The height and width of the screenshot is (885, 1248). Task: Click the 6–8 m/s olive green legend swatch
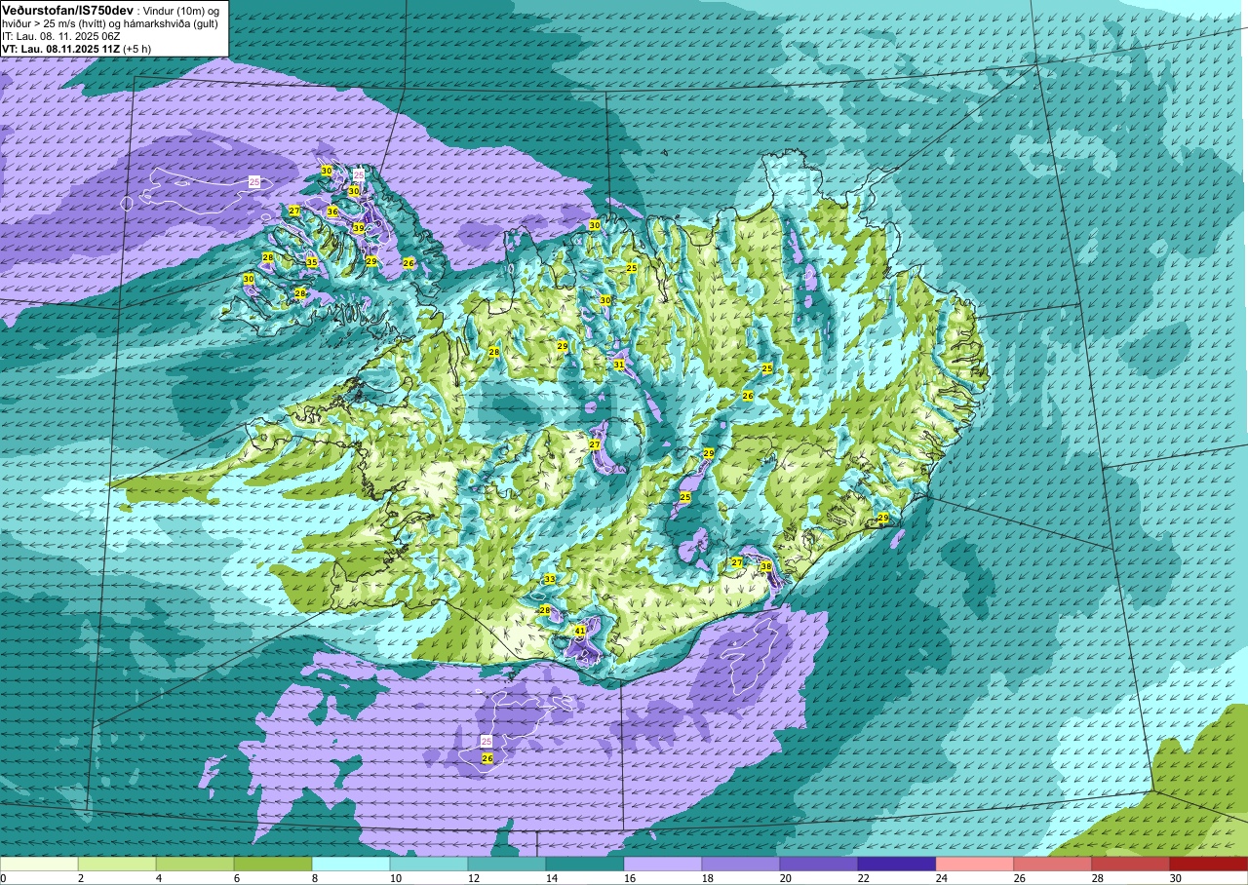tap(273, 864)
